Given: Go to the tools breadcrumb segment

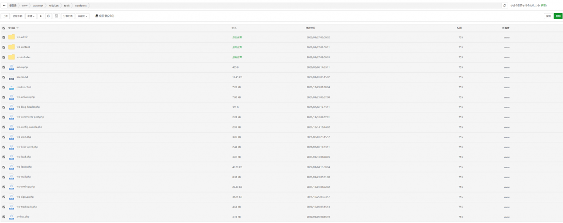Looking at the screenshot, I should coord(67,6).
